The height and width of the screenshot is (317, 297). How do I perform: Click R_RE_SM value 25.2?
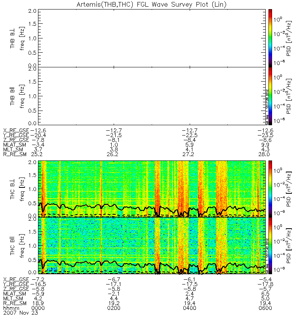(x=36, y=155)
